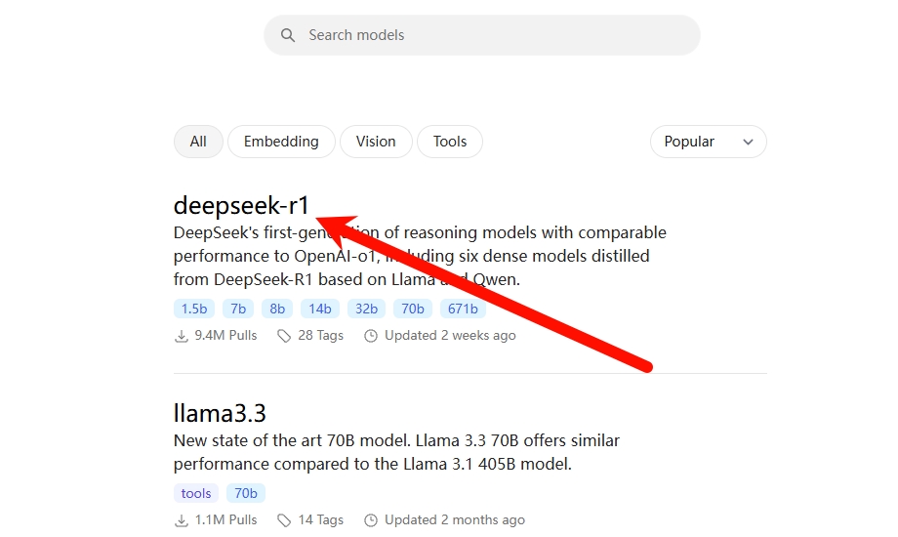The image size is (898, 537).
Task: Click the llama3.3 pulls download icon
Action: pyautogui.click(x=181, y=520)
